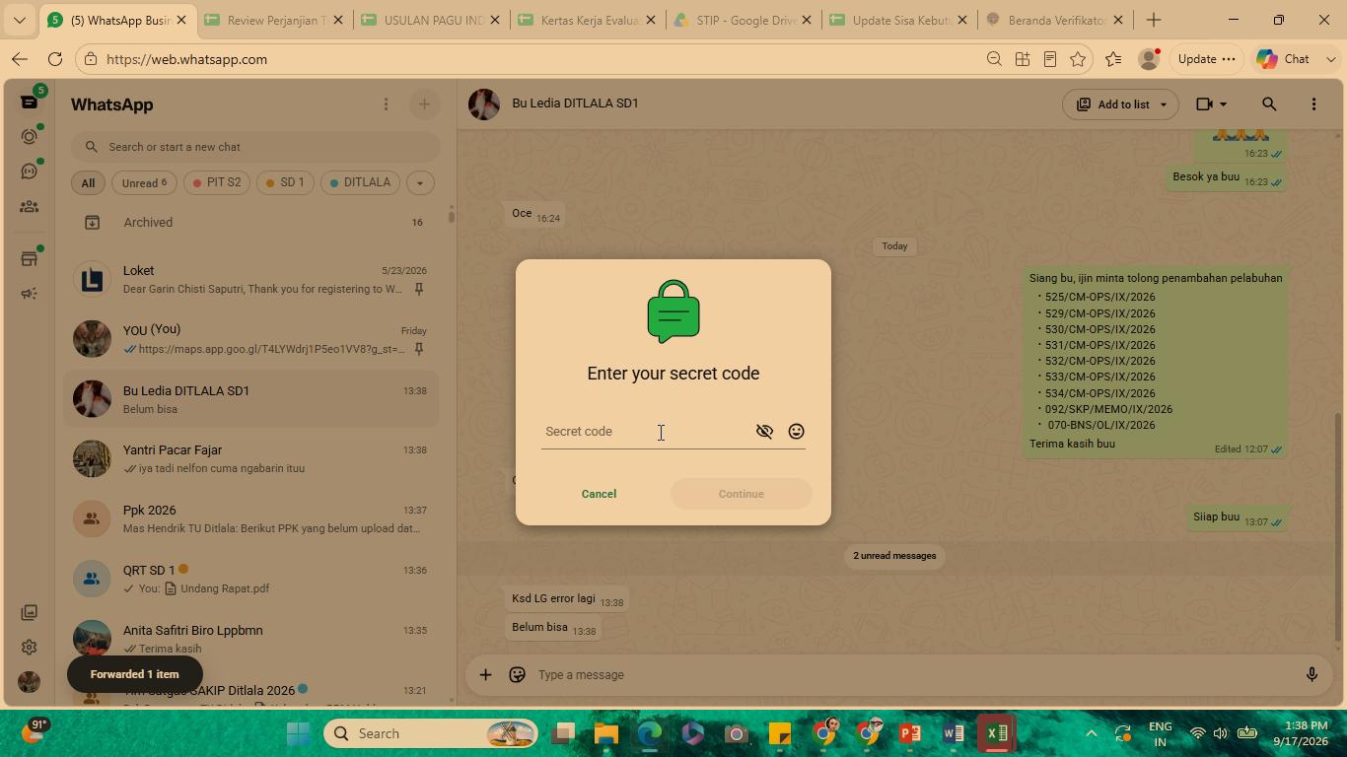Cancel the secret code dialog
1347x757 pixels.
point(599,494)
